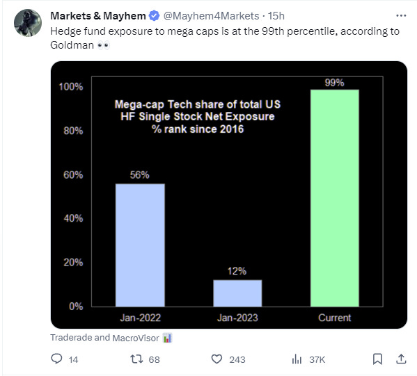Open the @Mayhem4Markets handle link
The image size is (417, 376).
[211, 16]
